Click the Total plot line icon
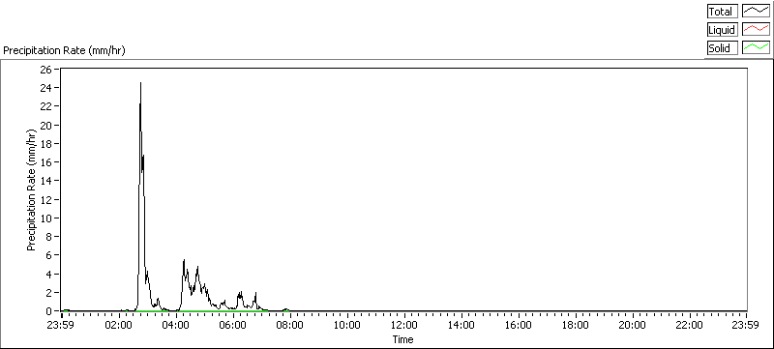 click(756, 12)
